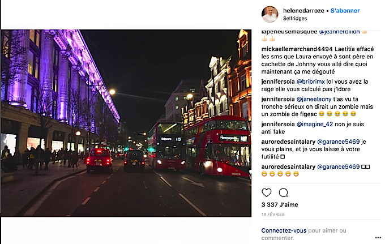Screen dimensions: 385x244
Task: Click @garance5469 mention in "je vous plains" comment
Action: point(338,141)
